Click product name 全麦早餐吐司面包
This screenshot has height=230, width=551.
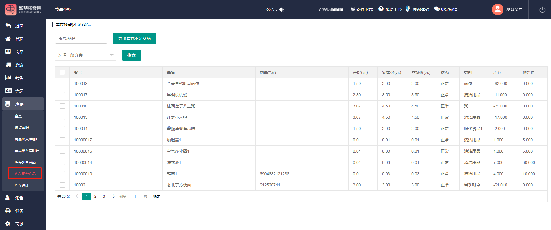(183, 84)
